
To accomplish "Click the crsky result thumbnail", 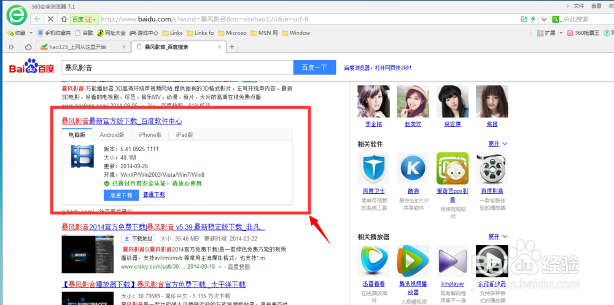I will [x=88, y=253].
